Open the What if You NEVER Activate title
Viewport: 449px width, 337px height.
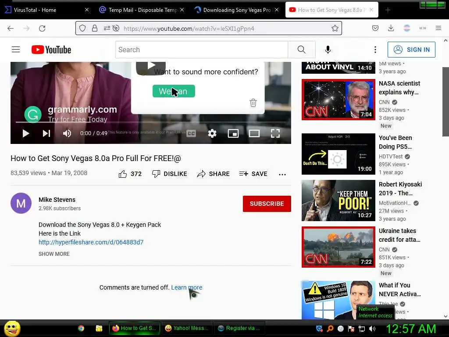[x=400, y=290]
